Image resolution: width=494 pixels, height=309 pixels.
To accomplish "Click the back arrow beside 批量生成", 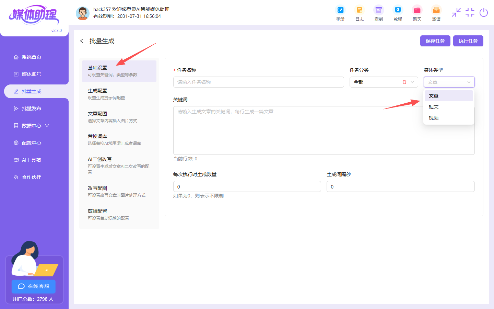I will [x=82, y=41].
